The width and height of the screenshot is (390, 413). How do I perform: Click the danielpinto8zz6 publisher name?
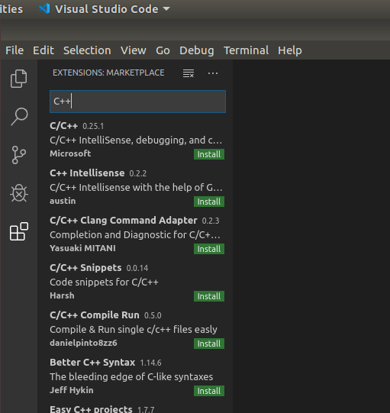(83, 343)
